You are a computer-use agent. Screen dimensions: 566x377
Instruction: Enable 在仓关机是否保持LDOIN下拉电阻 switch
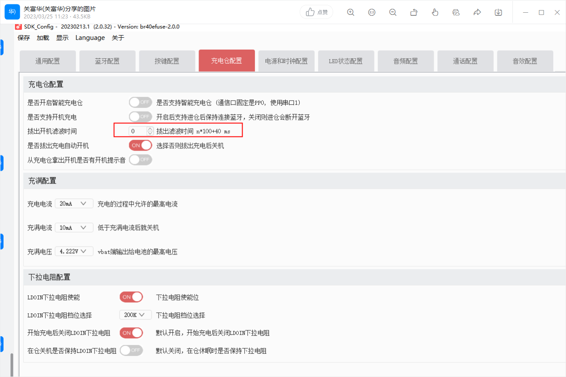131,350
